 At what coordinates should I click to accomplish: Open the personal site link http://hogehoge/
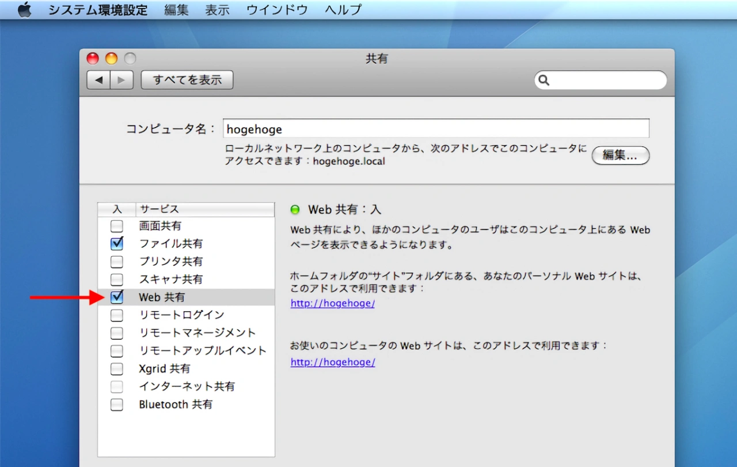click(332, 303)
